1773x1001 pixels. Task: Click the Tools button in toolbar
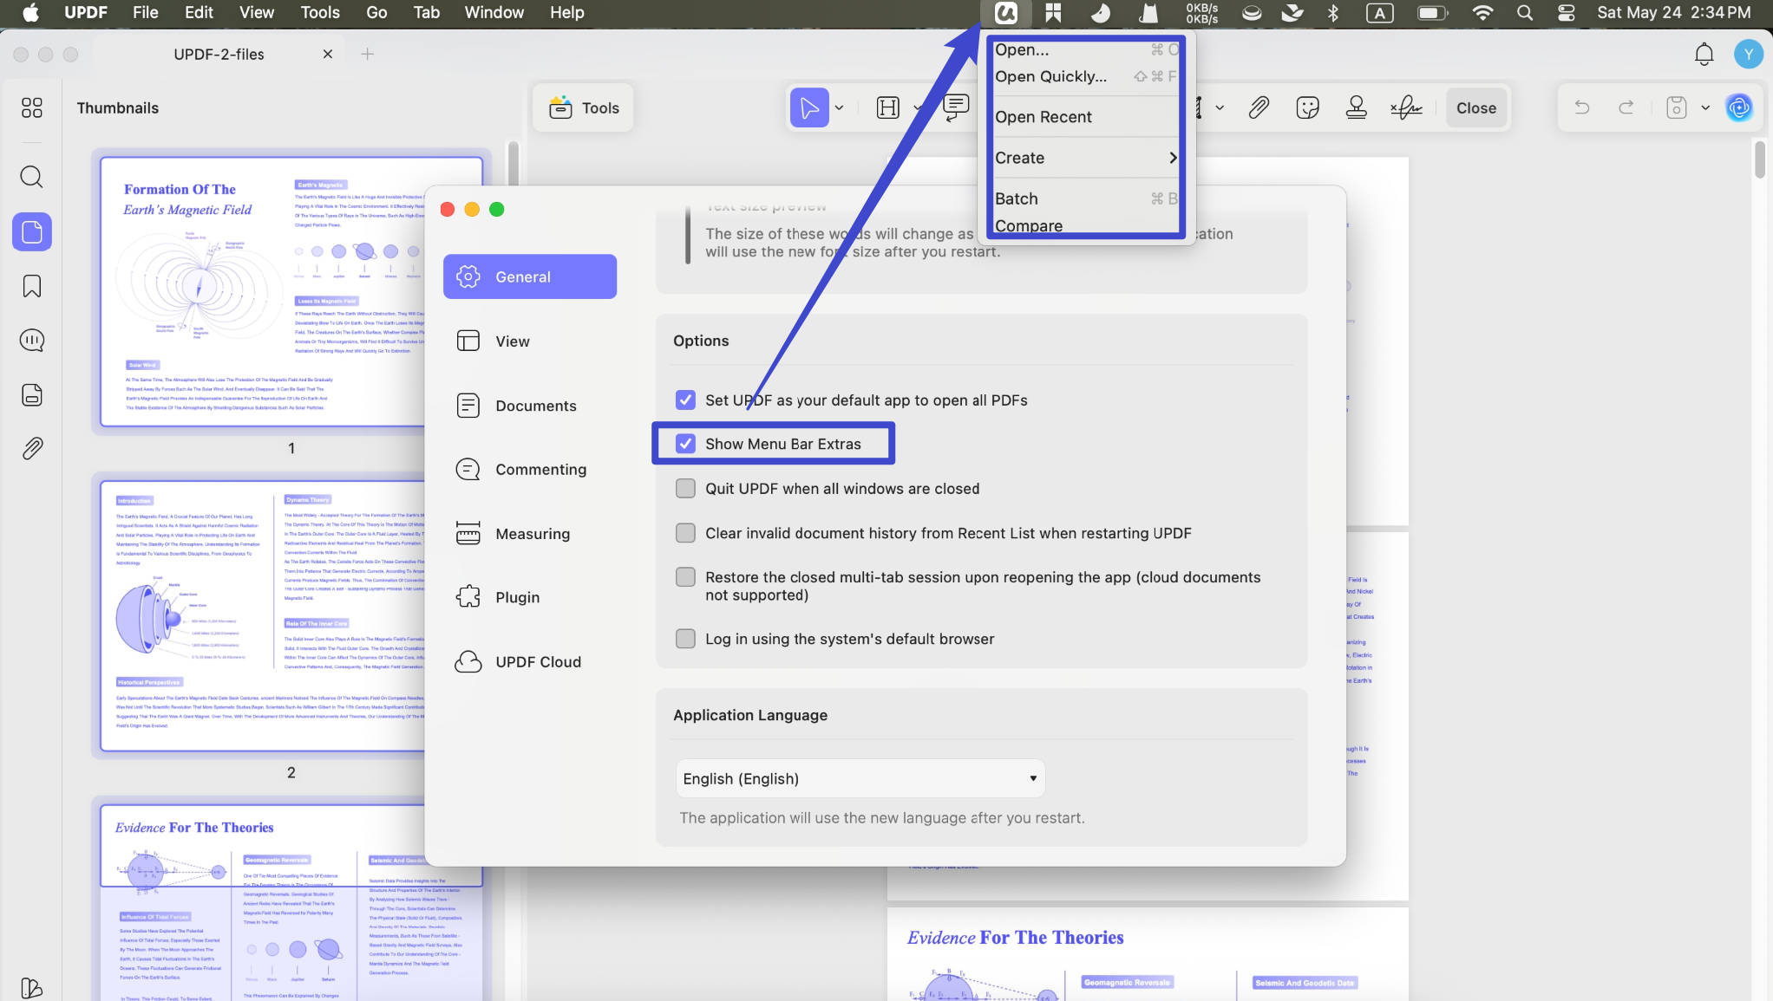click(x=584, y=107)
